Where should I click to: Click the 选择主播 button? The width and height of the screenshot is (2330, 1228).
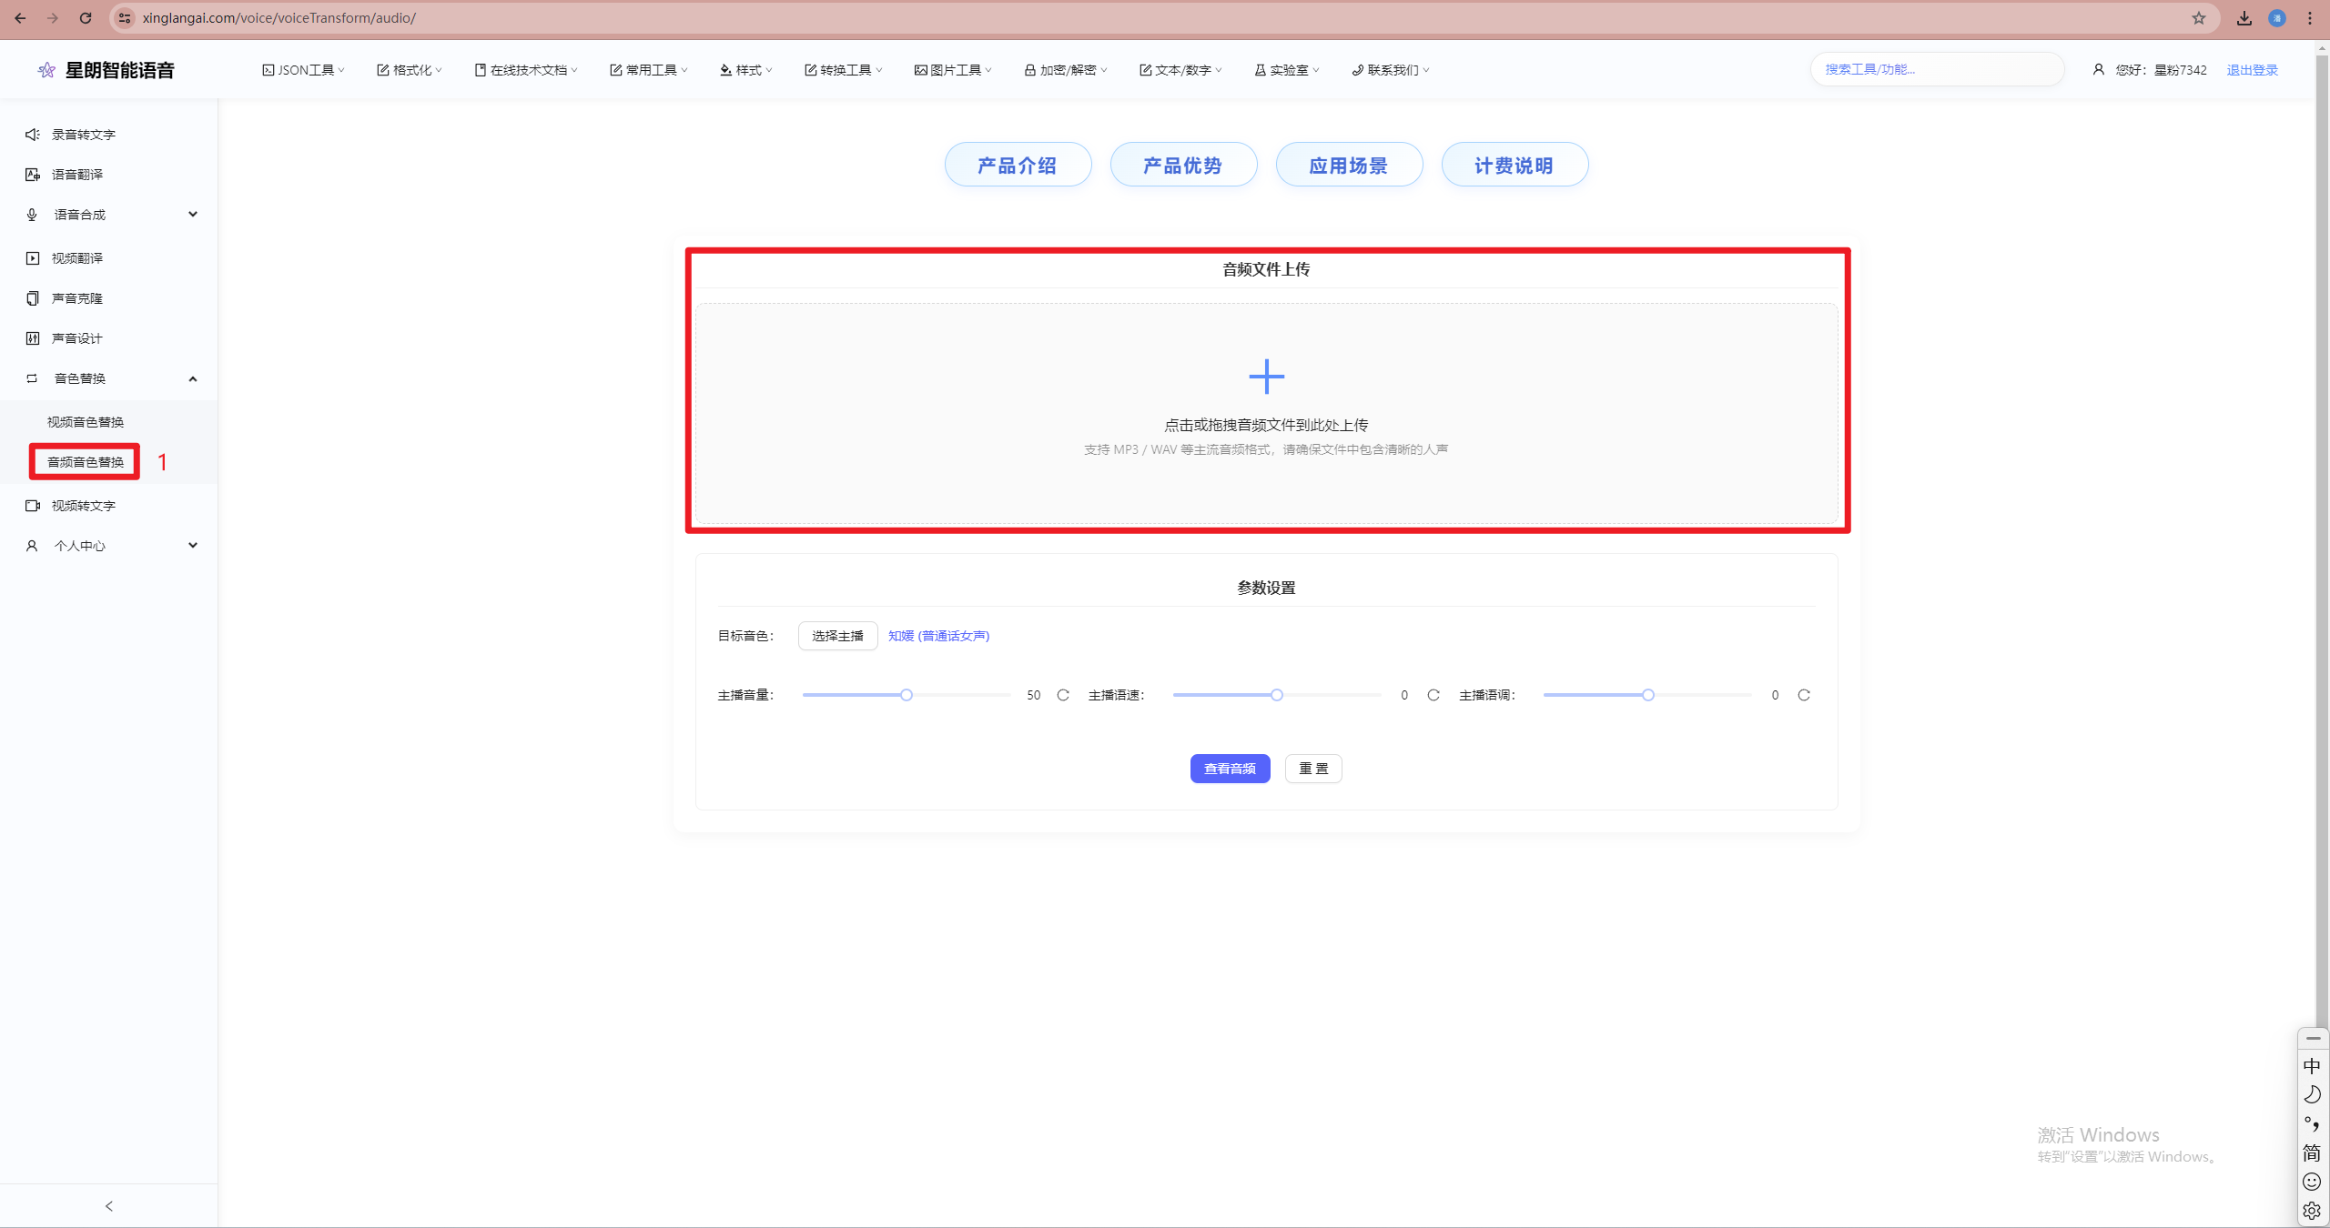(837, 636)
